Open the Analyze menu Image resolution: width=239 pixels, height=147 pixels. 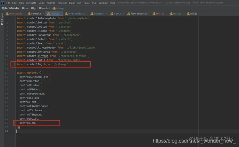pos(51,3)
